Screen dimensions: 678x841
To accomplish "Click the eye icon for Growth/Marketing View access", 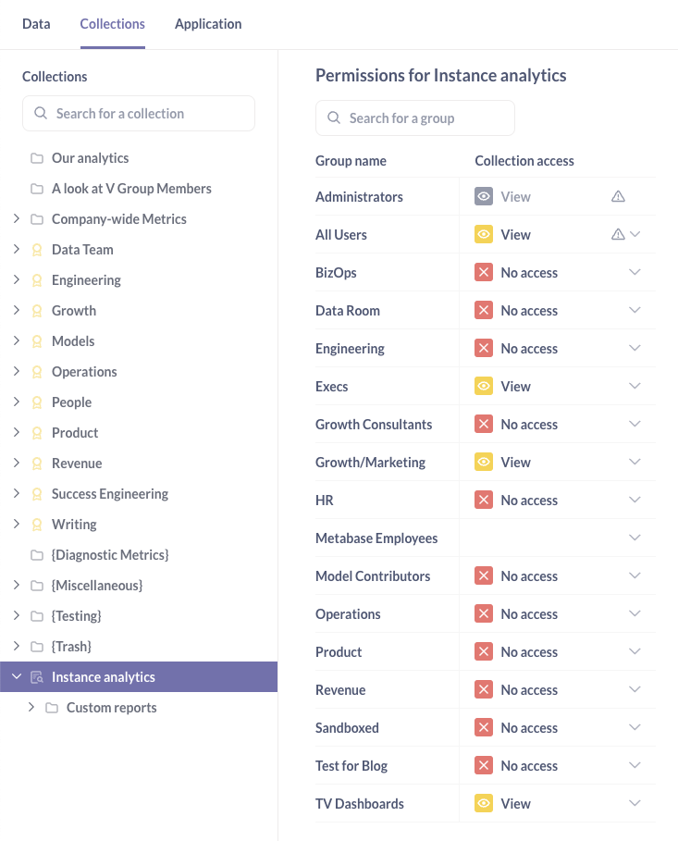I will point(484,462).
